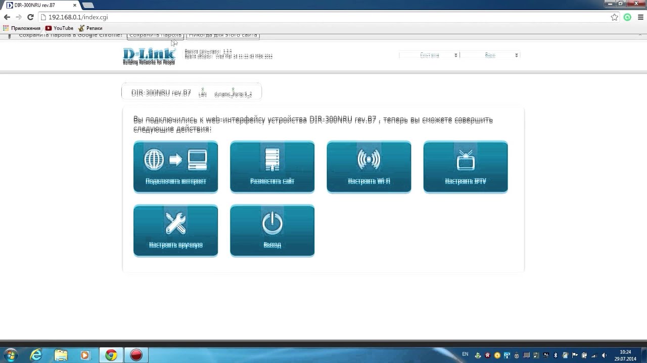The image size is (647, 363).
Task: Click the dynamic_Ports:5_2 connection status
Action: click(x=233, y=92)
